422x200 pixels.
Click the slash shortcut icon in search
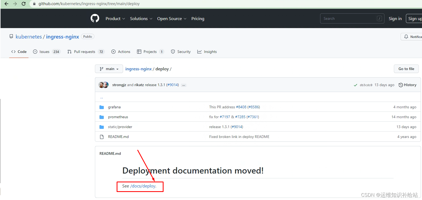(379, 18)
